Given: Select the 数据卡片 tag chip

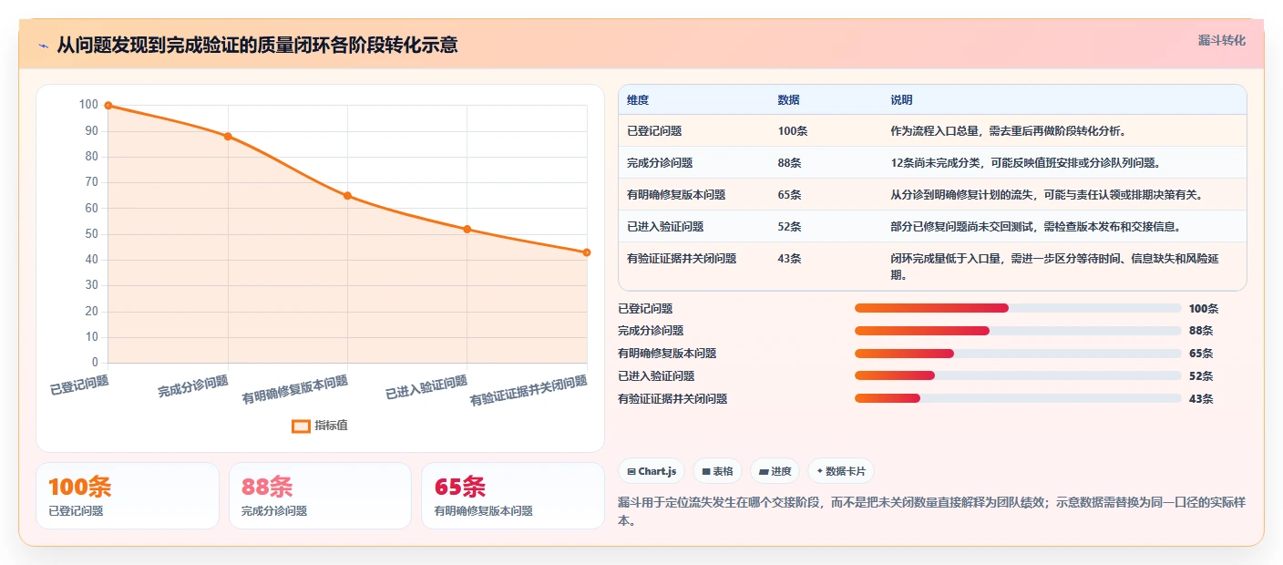Looking at the screenshot, I should [x=840, y=471].
